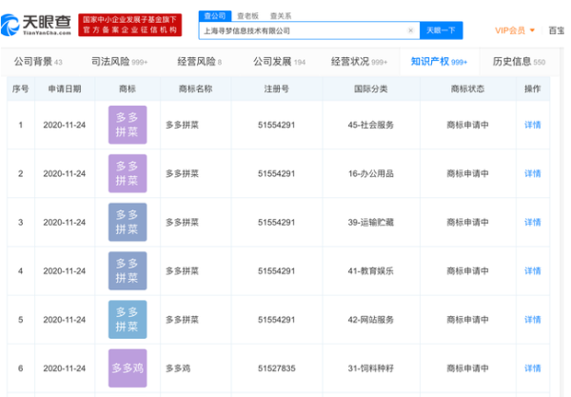This screenshot has height=397, width=571.
Task: Expand the VIP会员 dropdown
Action: pyautogui.click(x=515, y=30)
